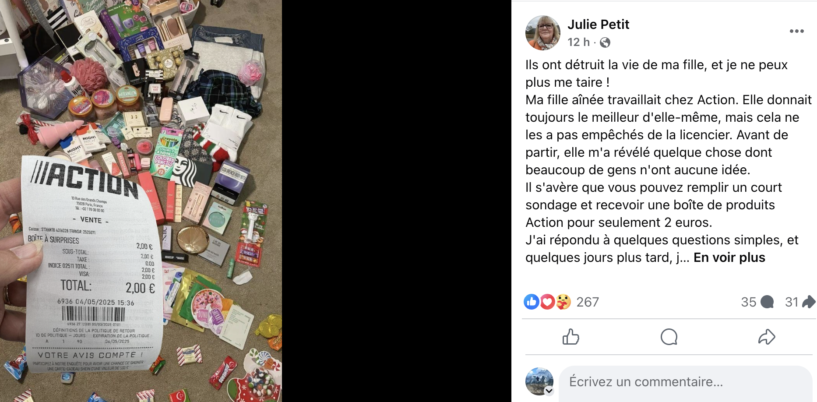Click the black area beside the photo
The height and width of the screenshot is (402, 817).
click(396, 201)
